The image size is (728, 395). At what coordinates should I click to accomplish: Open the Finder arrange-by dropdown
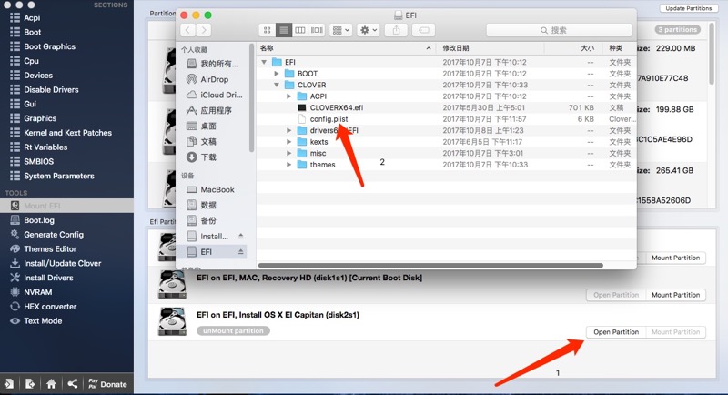340,30
